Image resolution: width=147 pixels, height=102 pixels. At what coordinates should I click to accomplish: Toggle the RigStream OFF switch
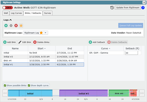tap(8, 8)
